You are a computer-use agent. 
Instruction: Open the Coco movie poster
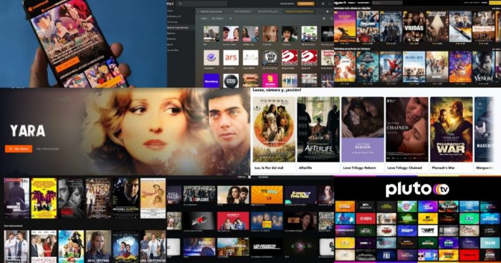click(460, 67)
